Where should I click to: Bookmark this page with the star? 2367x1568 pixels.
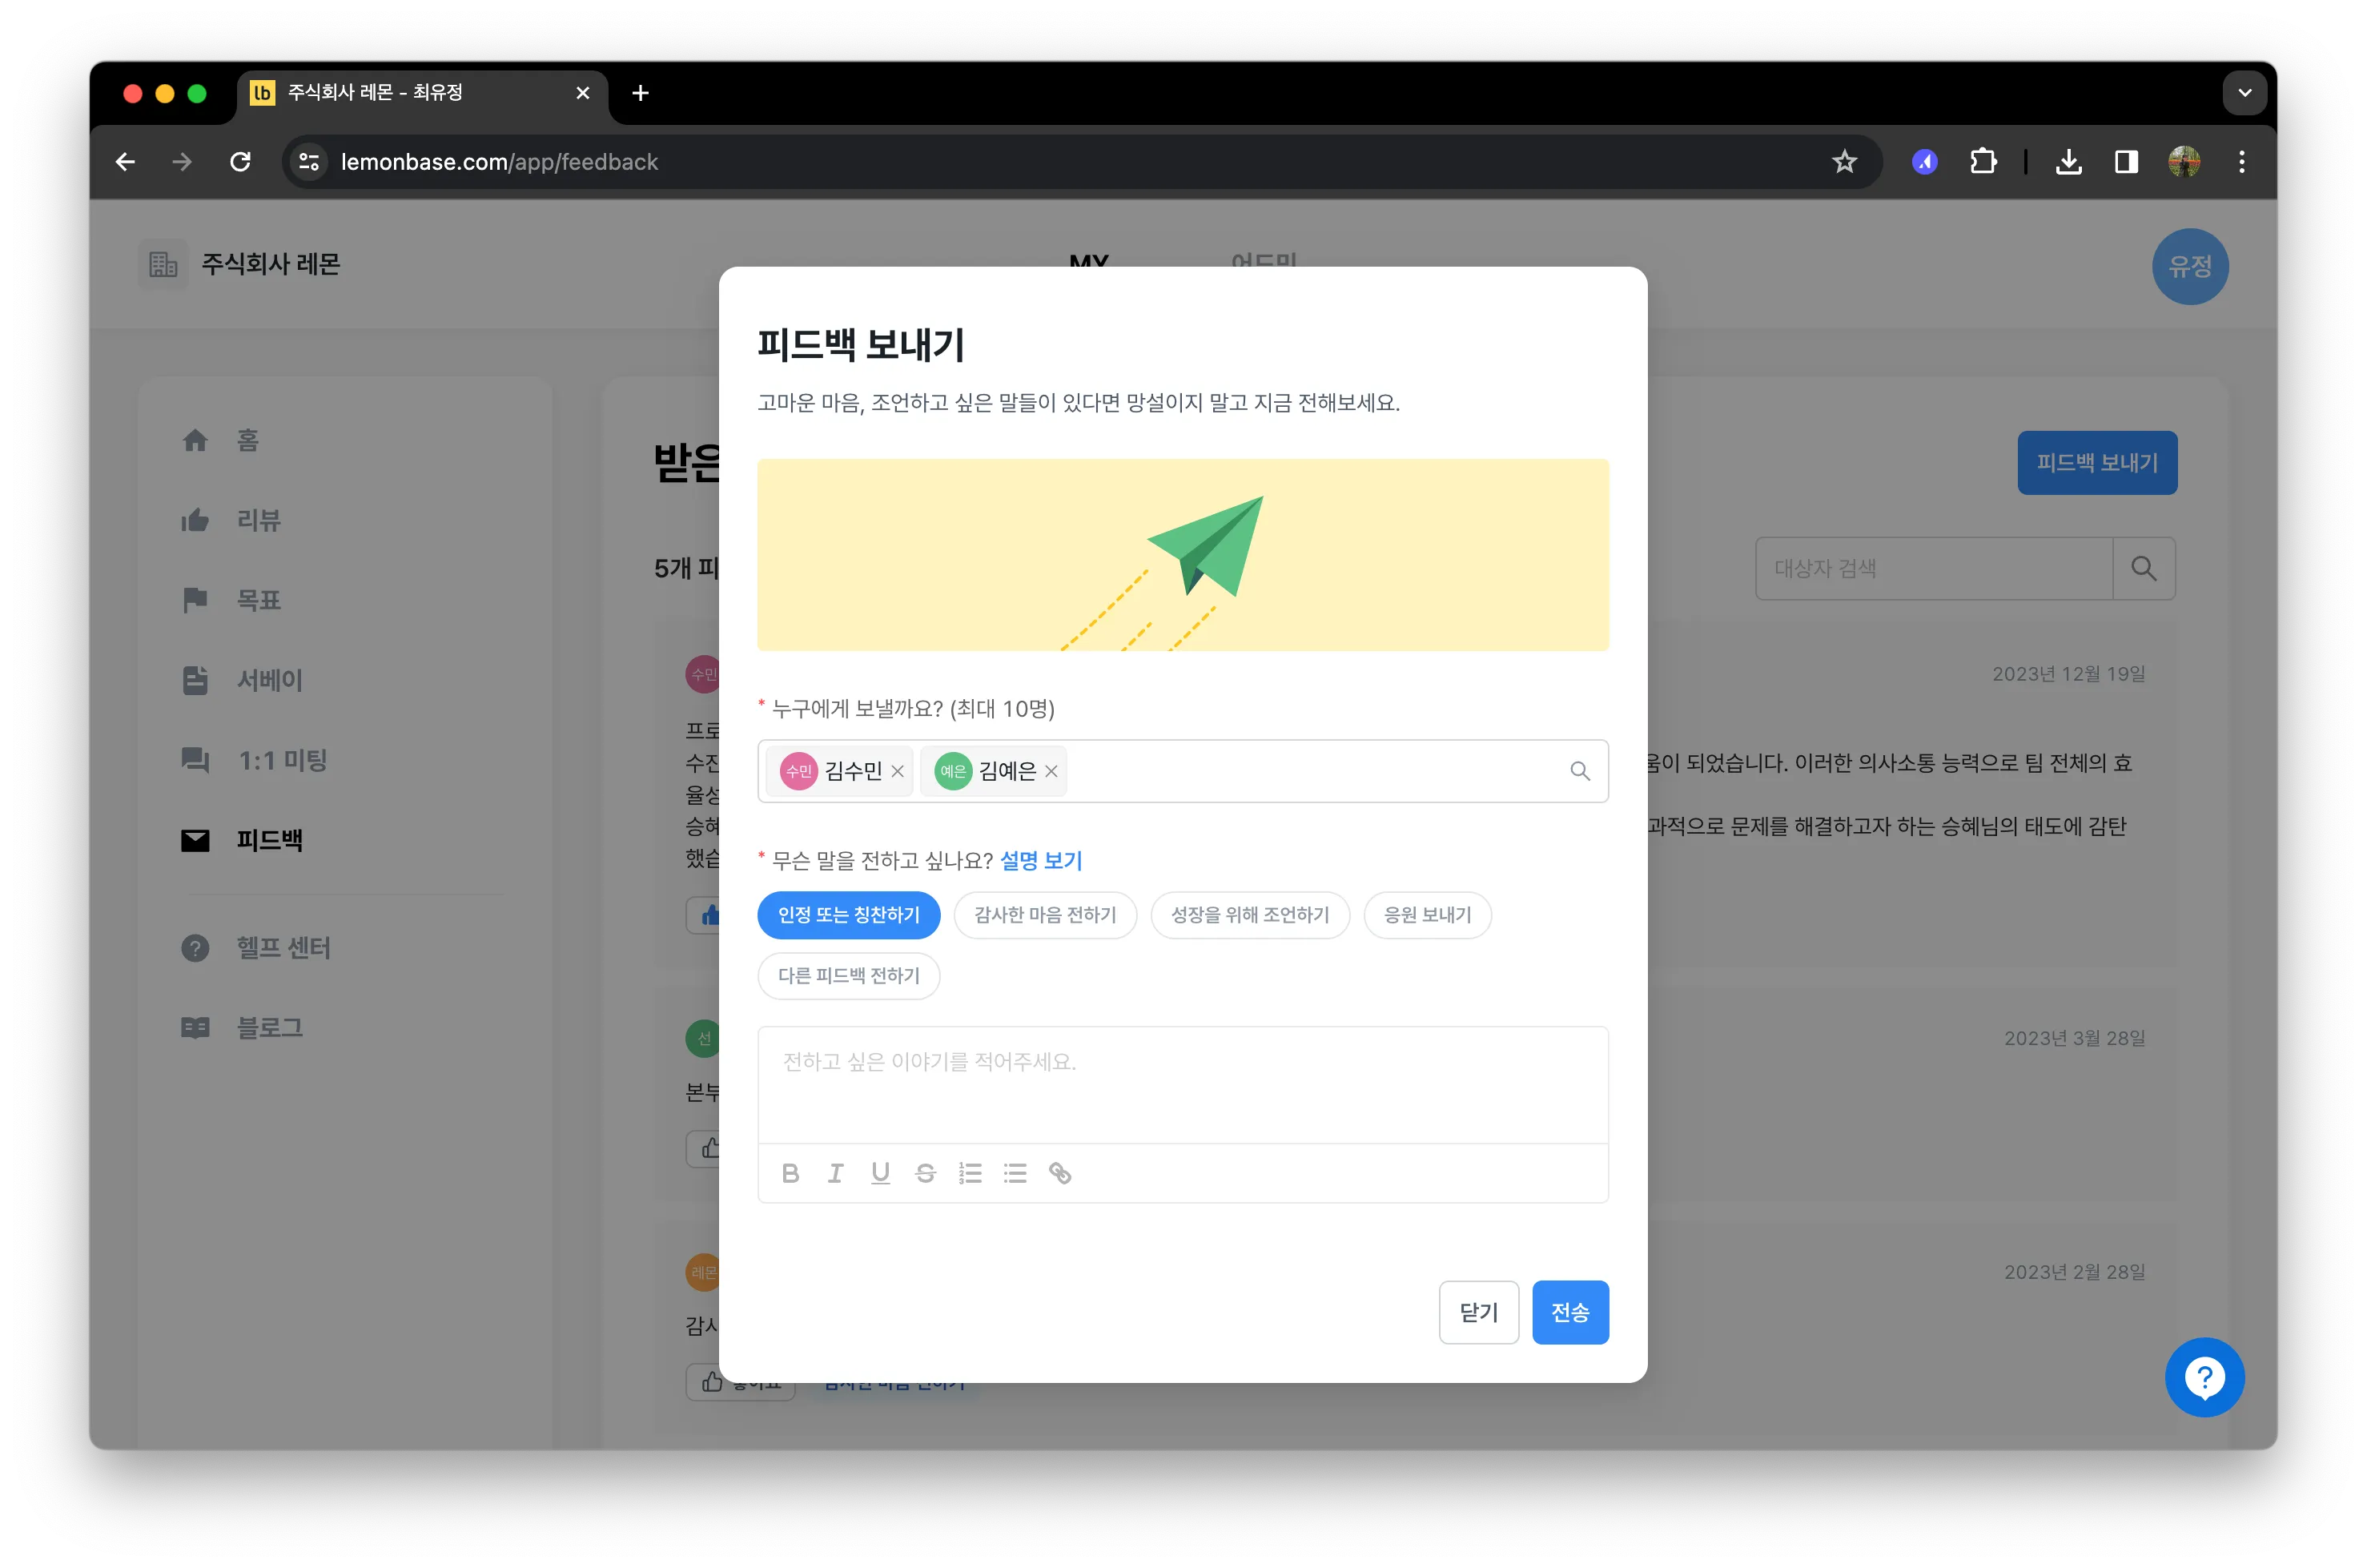(x=1844, y=162)
